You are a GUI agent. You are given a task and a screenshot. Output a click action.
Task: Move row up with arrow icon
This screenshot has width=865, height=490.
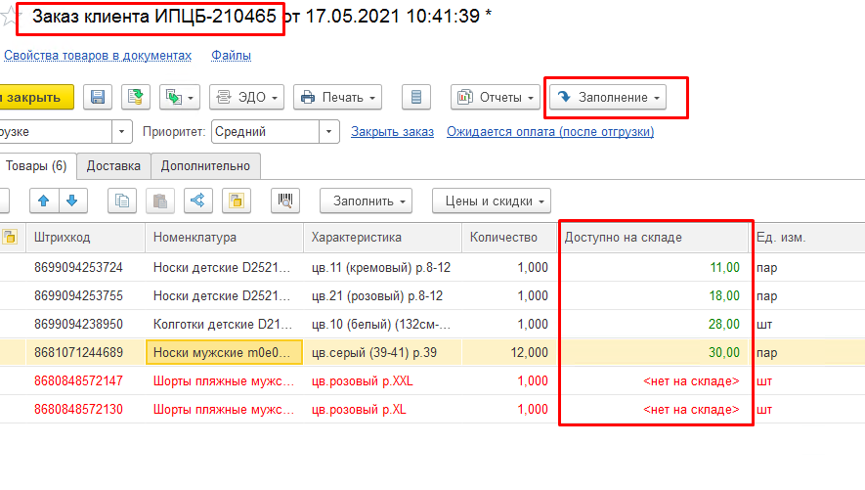coord(44,200)
